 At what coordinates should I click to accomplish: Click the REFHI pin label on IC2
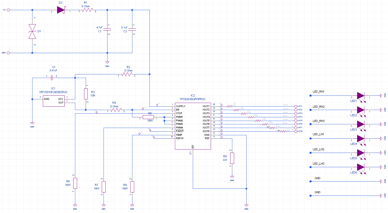click(180, 138)
